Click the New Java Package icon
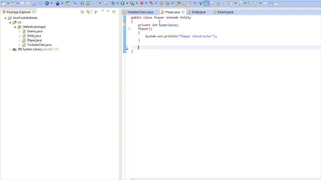The width and height of the screenshot is (321, 180). coord(162,3)
